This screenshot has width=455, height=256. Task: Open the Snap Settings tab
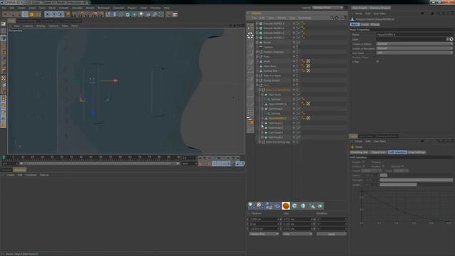click(x=417, y=152)
